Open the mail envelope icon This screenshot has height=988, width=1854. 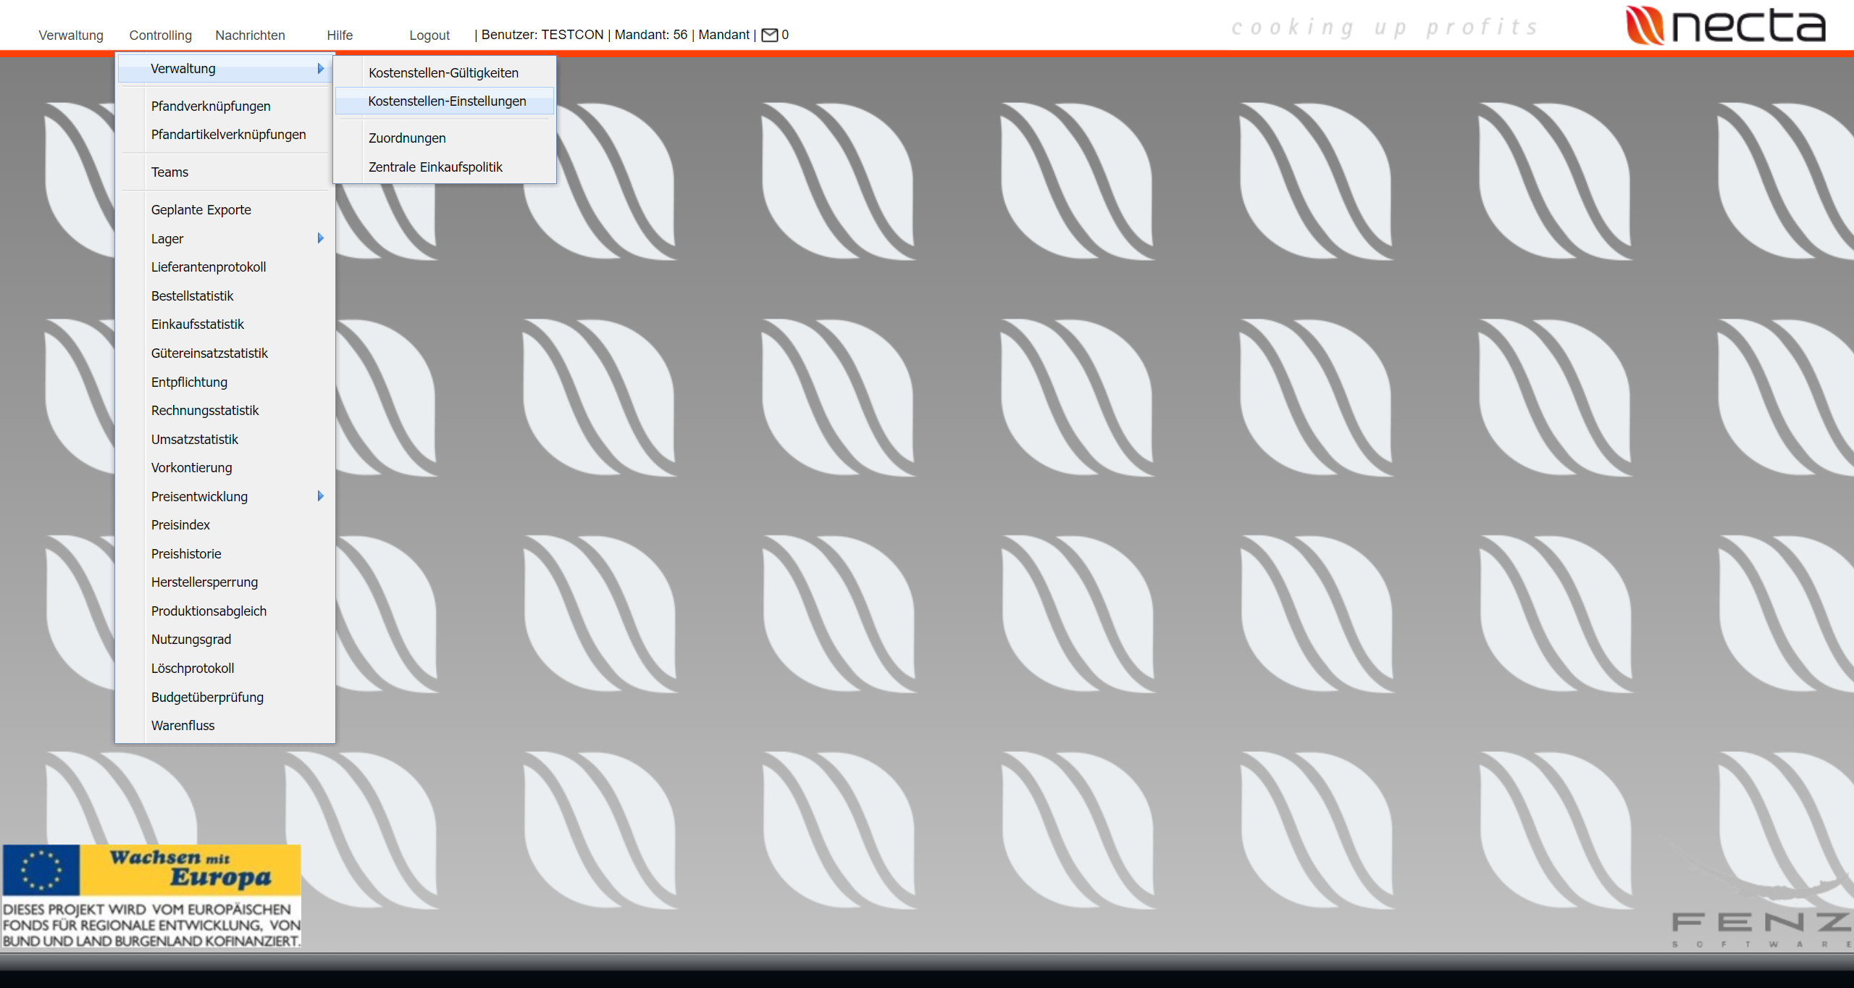click(769, 35)
